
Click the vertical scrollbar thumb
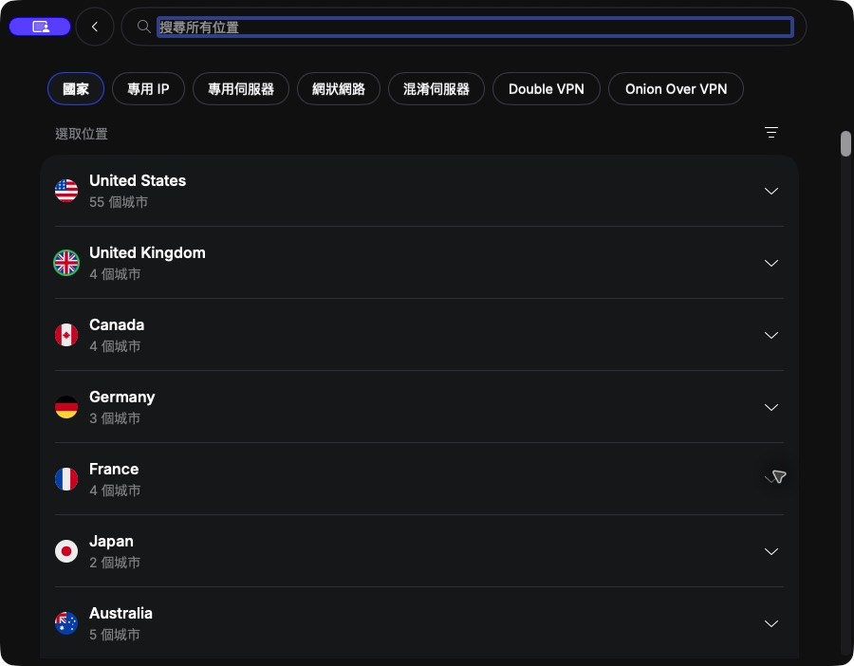click(x=845, y=144)
